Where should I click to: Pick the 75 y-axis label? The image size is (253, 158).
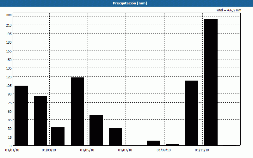(x=10, y=103)
